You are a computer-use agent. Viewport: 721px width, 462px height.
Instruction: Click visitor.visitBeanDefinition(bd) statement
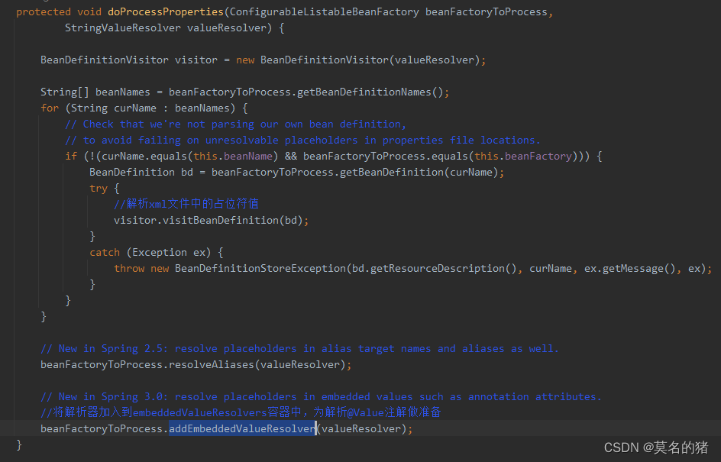pyautogui.click(x=211, y=221)
